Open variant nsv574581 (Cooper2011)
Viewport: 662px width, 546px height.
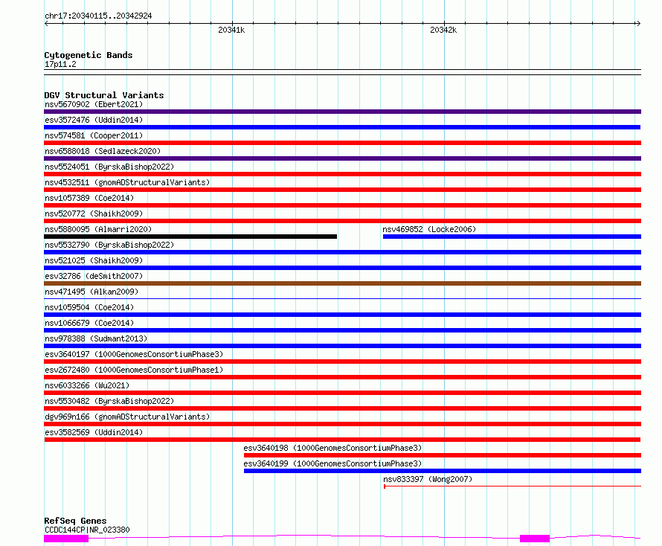pos(94,135)
